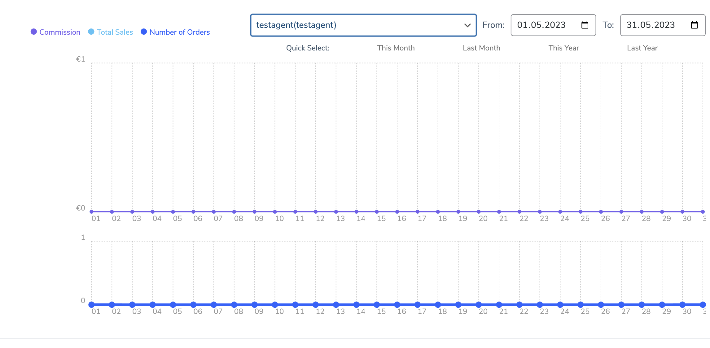Click commission data point for day 01
710x348 pixels.
coord(91,212)
